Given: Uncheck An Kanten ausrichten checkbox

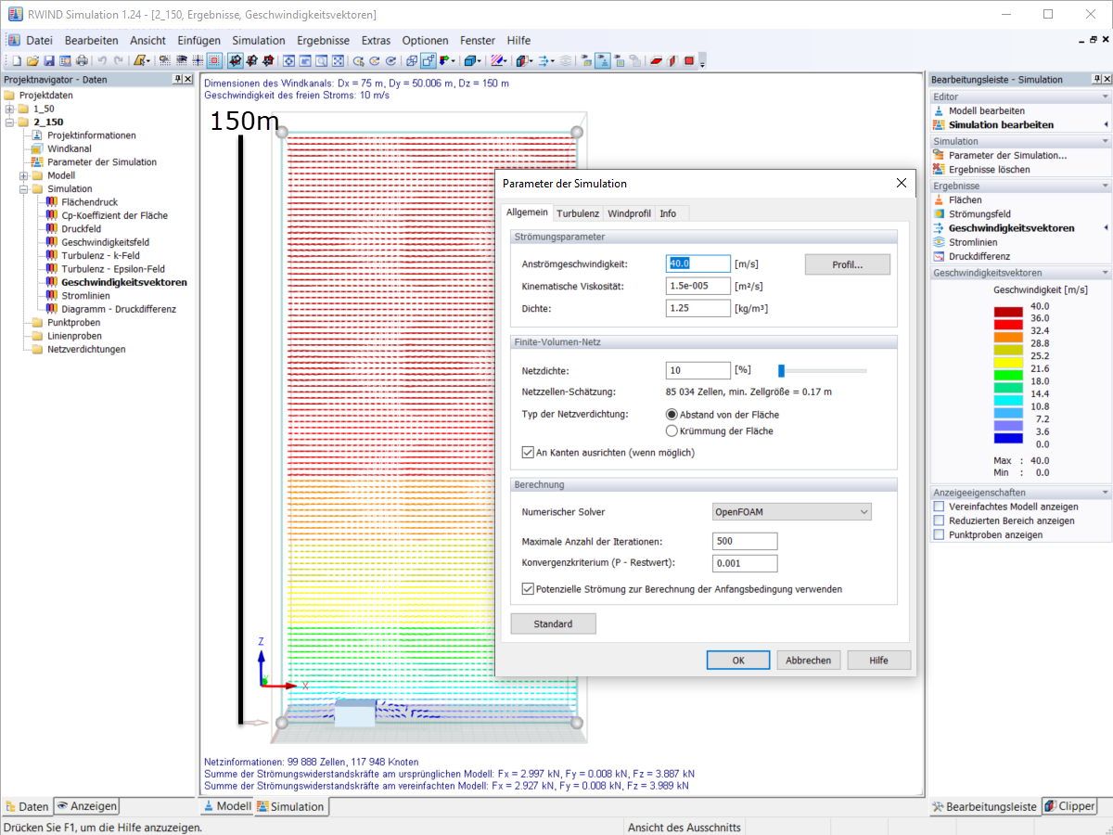Looking at the screenshot, I should click(x=529, y=453).
